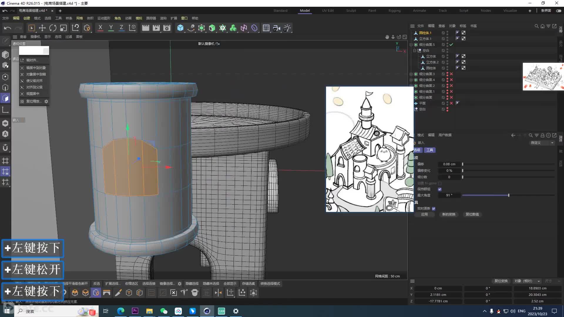This screenshot has width=564, height=317.
Task: Enable 细分曲面.3 via red X
Action: point(451,74)
